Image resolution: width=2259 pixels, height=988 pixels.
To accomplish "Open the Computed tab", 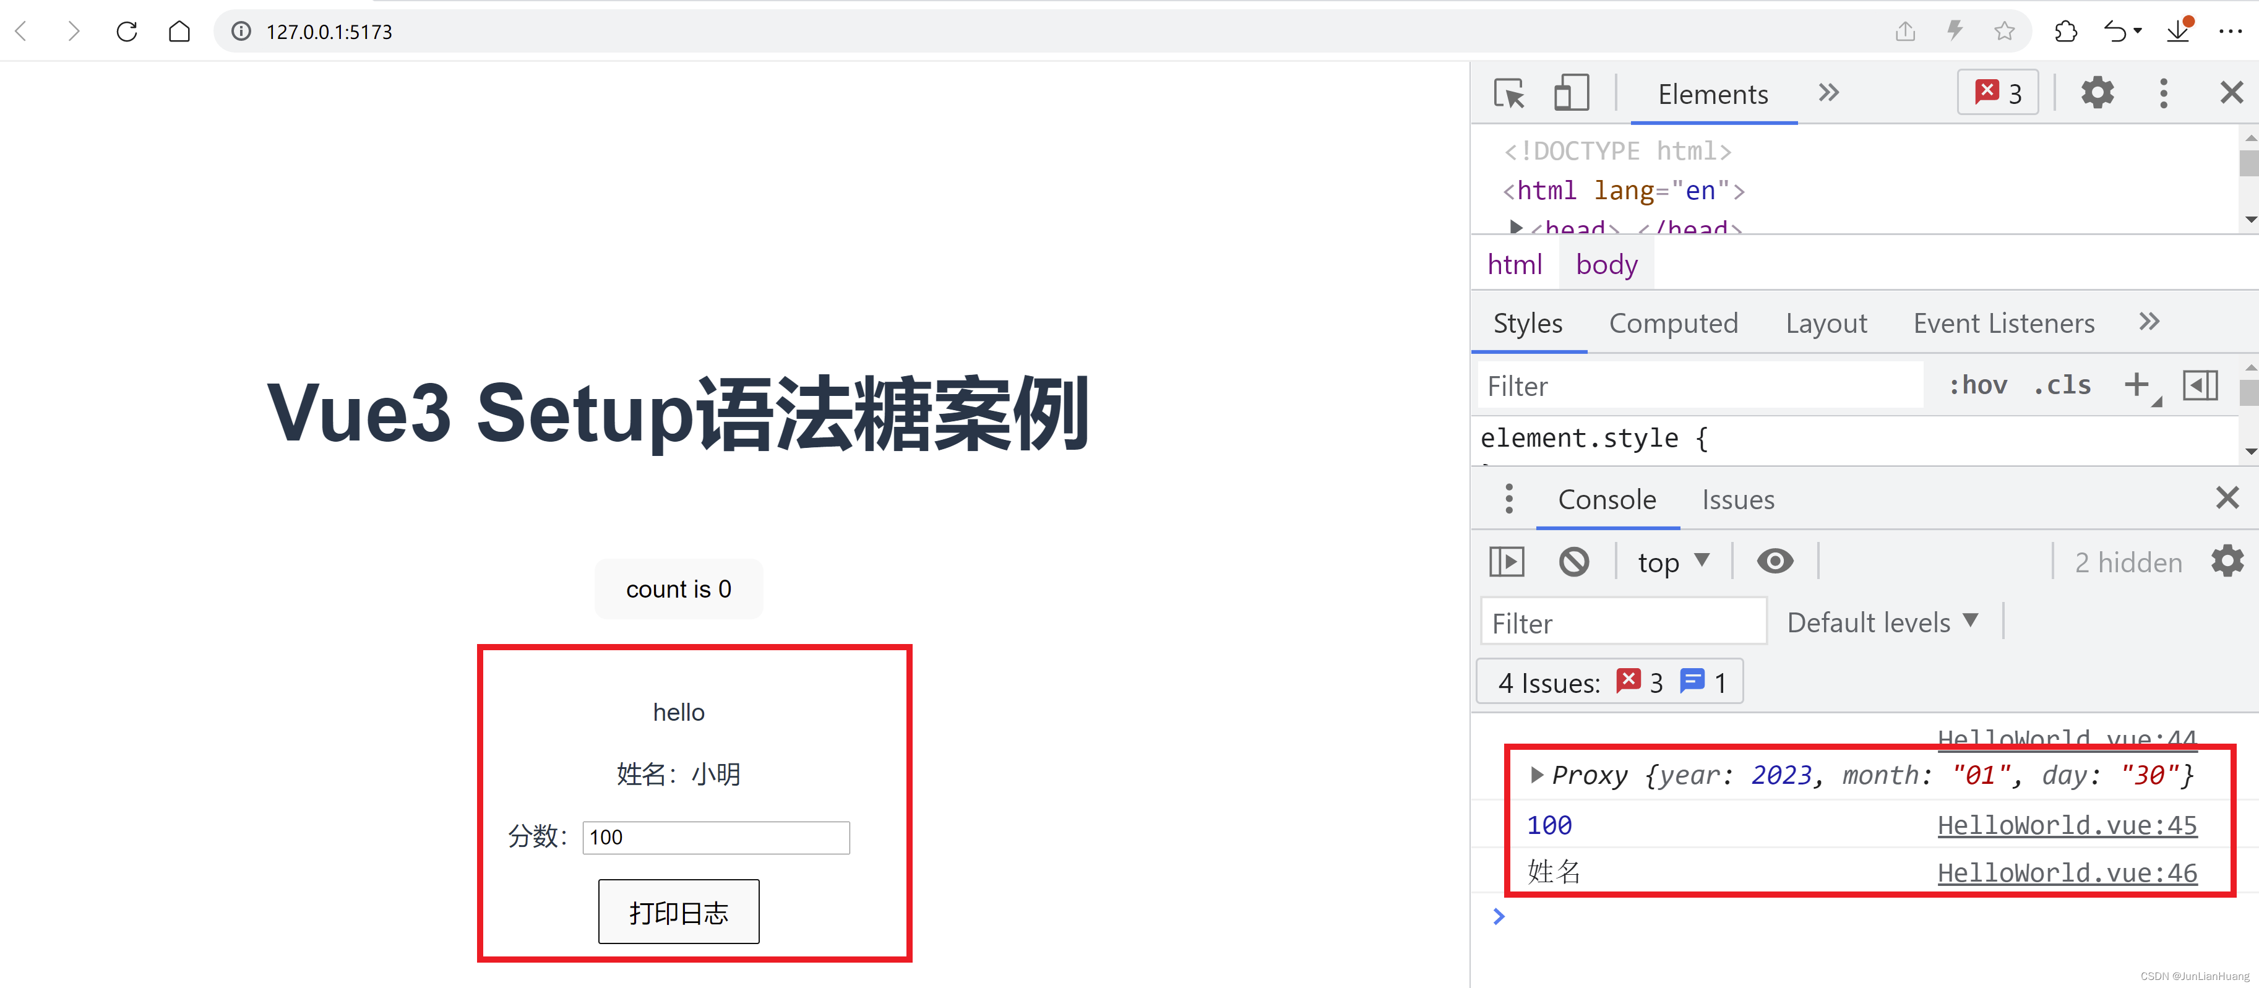I will tap(1673, 324).
